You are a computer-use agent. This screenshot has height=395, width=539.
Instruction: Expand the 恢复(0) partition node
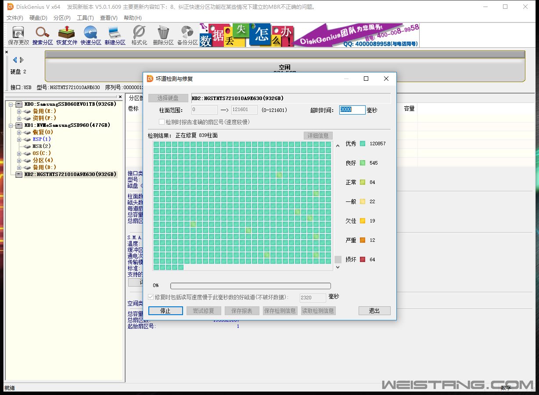tap(19, 132)
